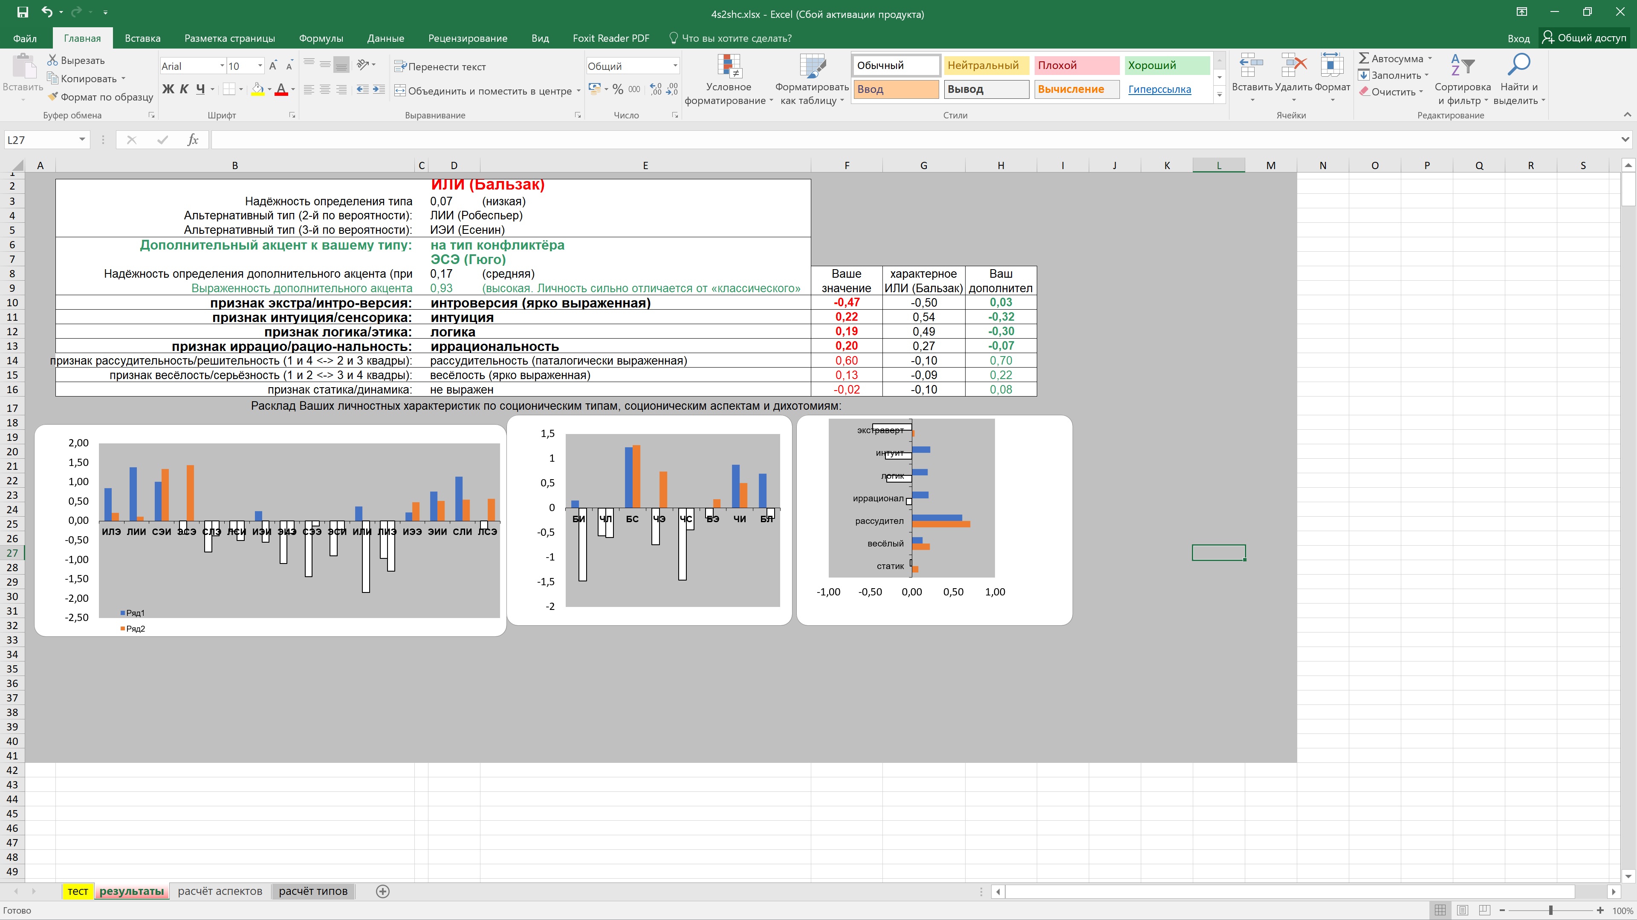Open Conditional Formatting icon
The height and width of the screenshot is (920, 1637).
(x=729, y=66)
